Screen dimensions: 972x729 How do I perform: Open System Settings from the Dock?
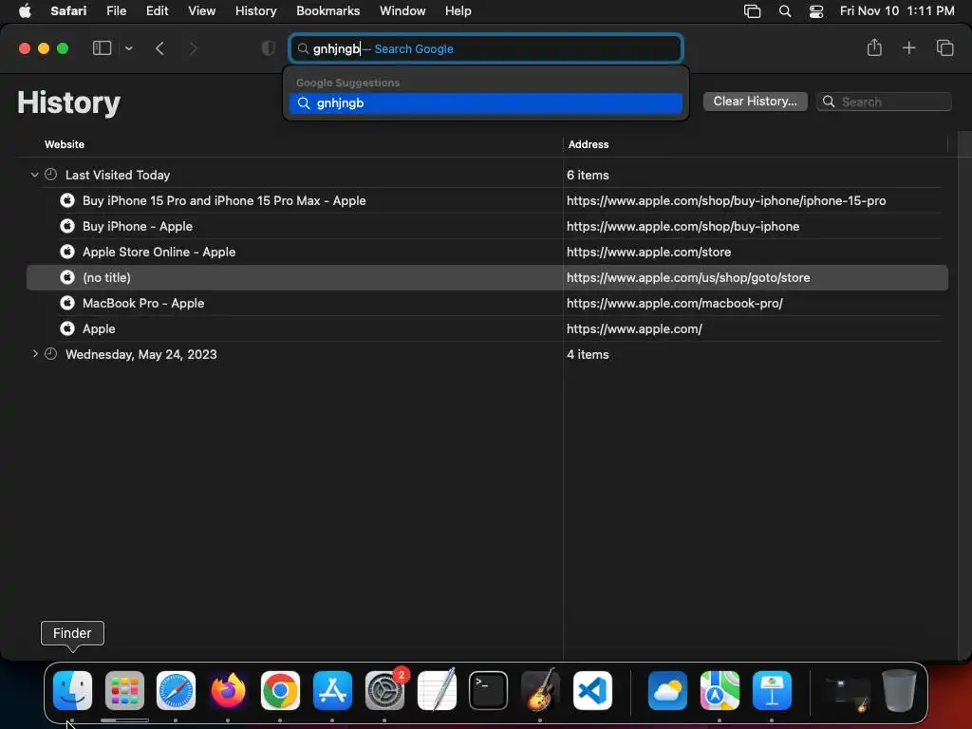pos(385,690)
